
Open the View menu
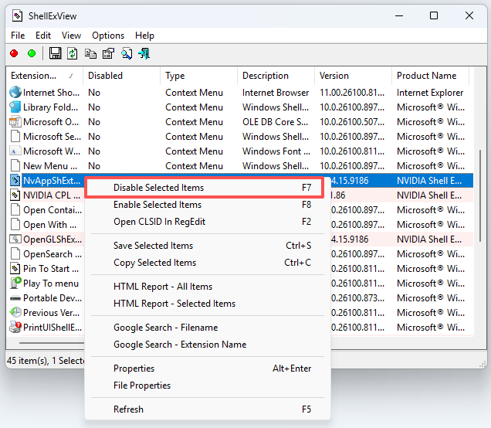click(71, 36)
